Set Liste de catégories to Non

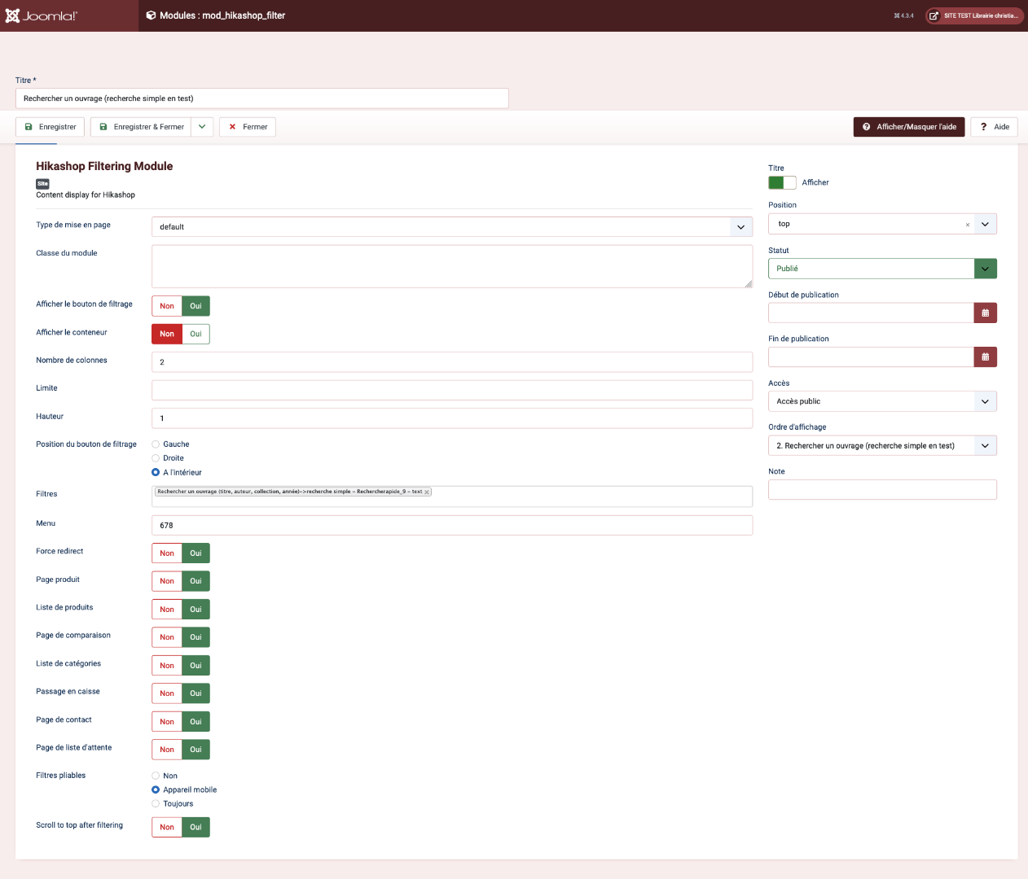click(x=167, y=666)
